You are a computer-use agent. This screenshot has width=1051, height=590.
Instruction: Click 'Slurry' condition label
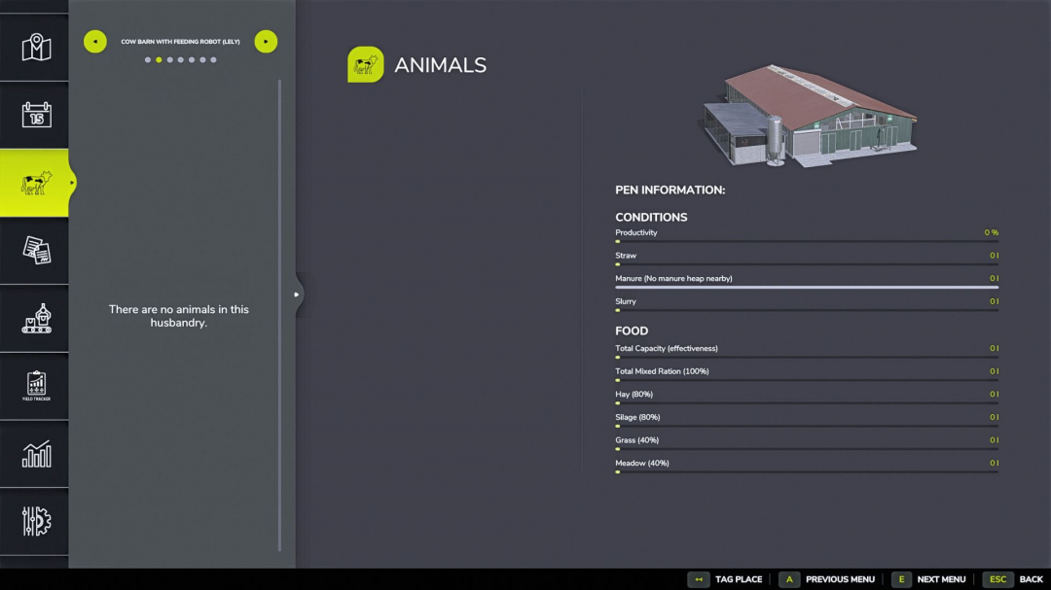click(626, 301)
